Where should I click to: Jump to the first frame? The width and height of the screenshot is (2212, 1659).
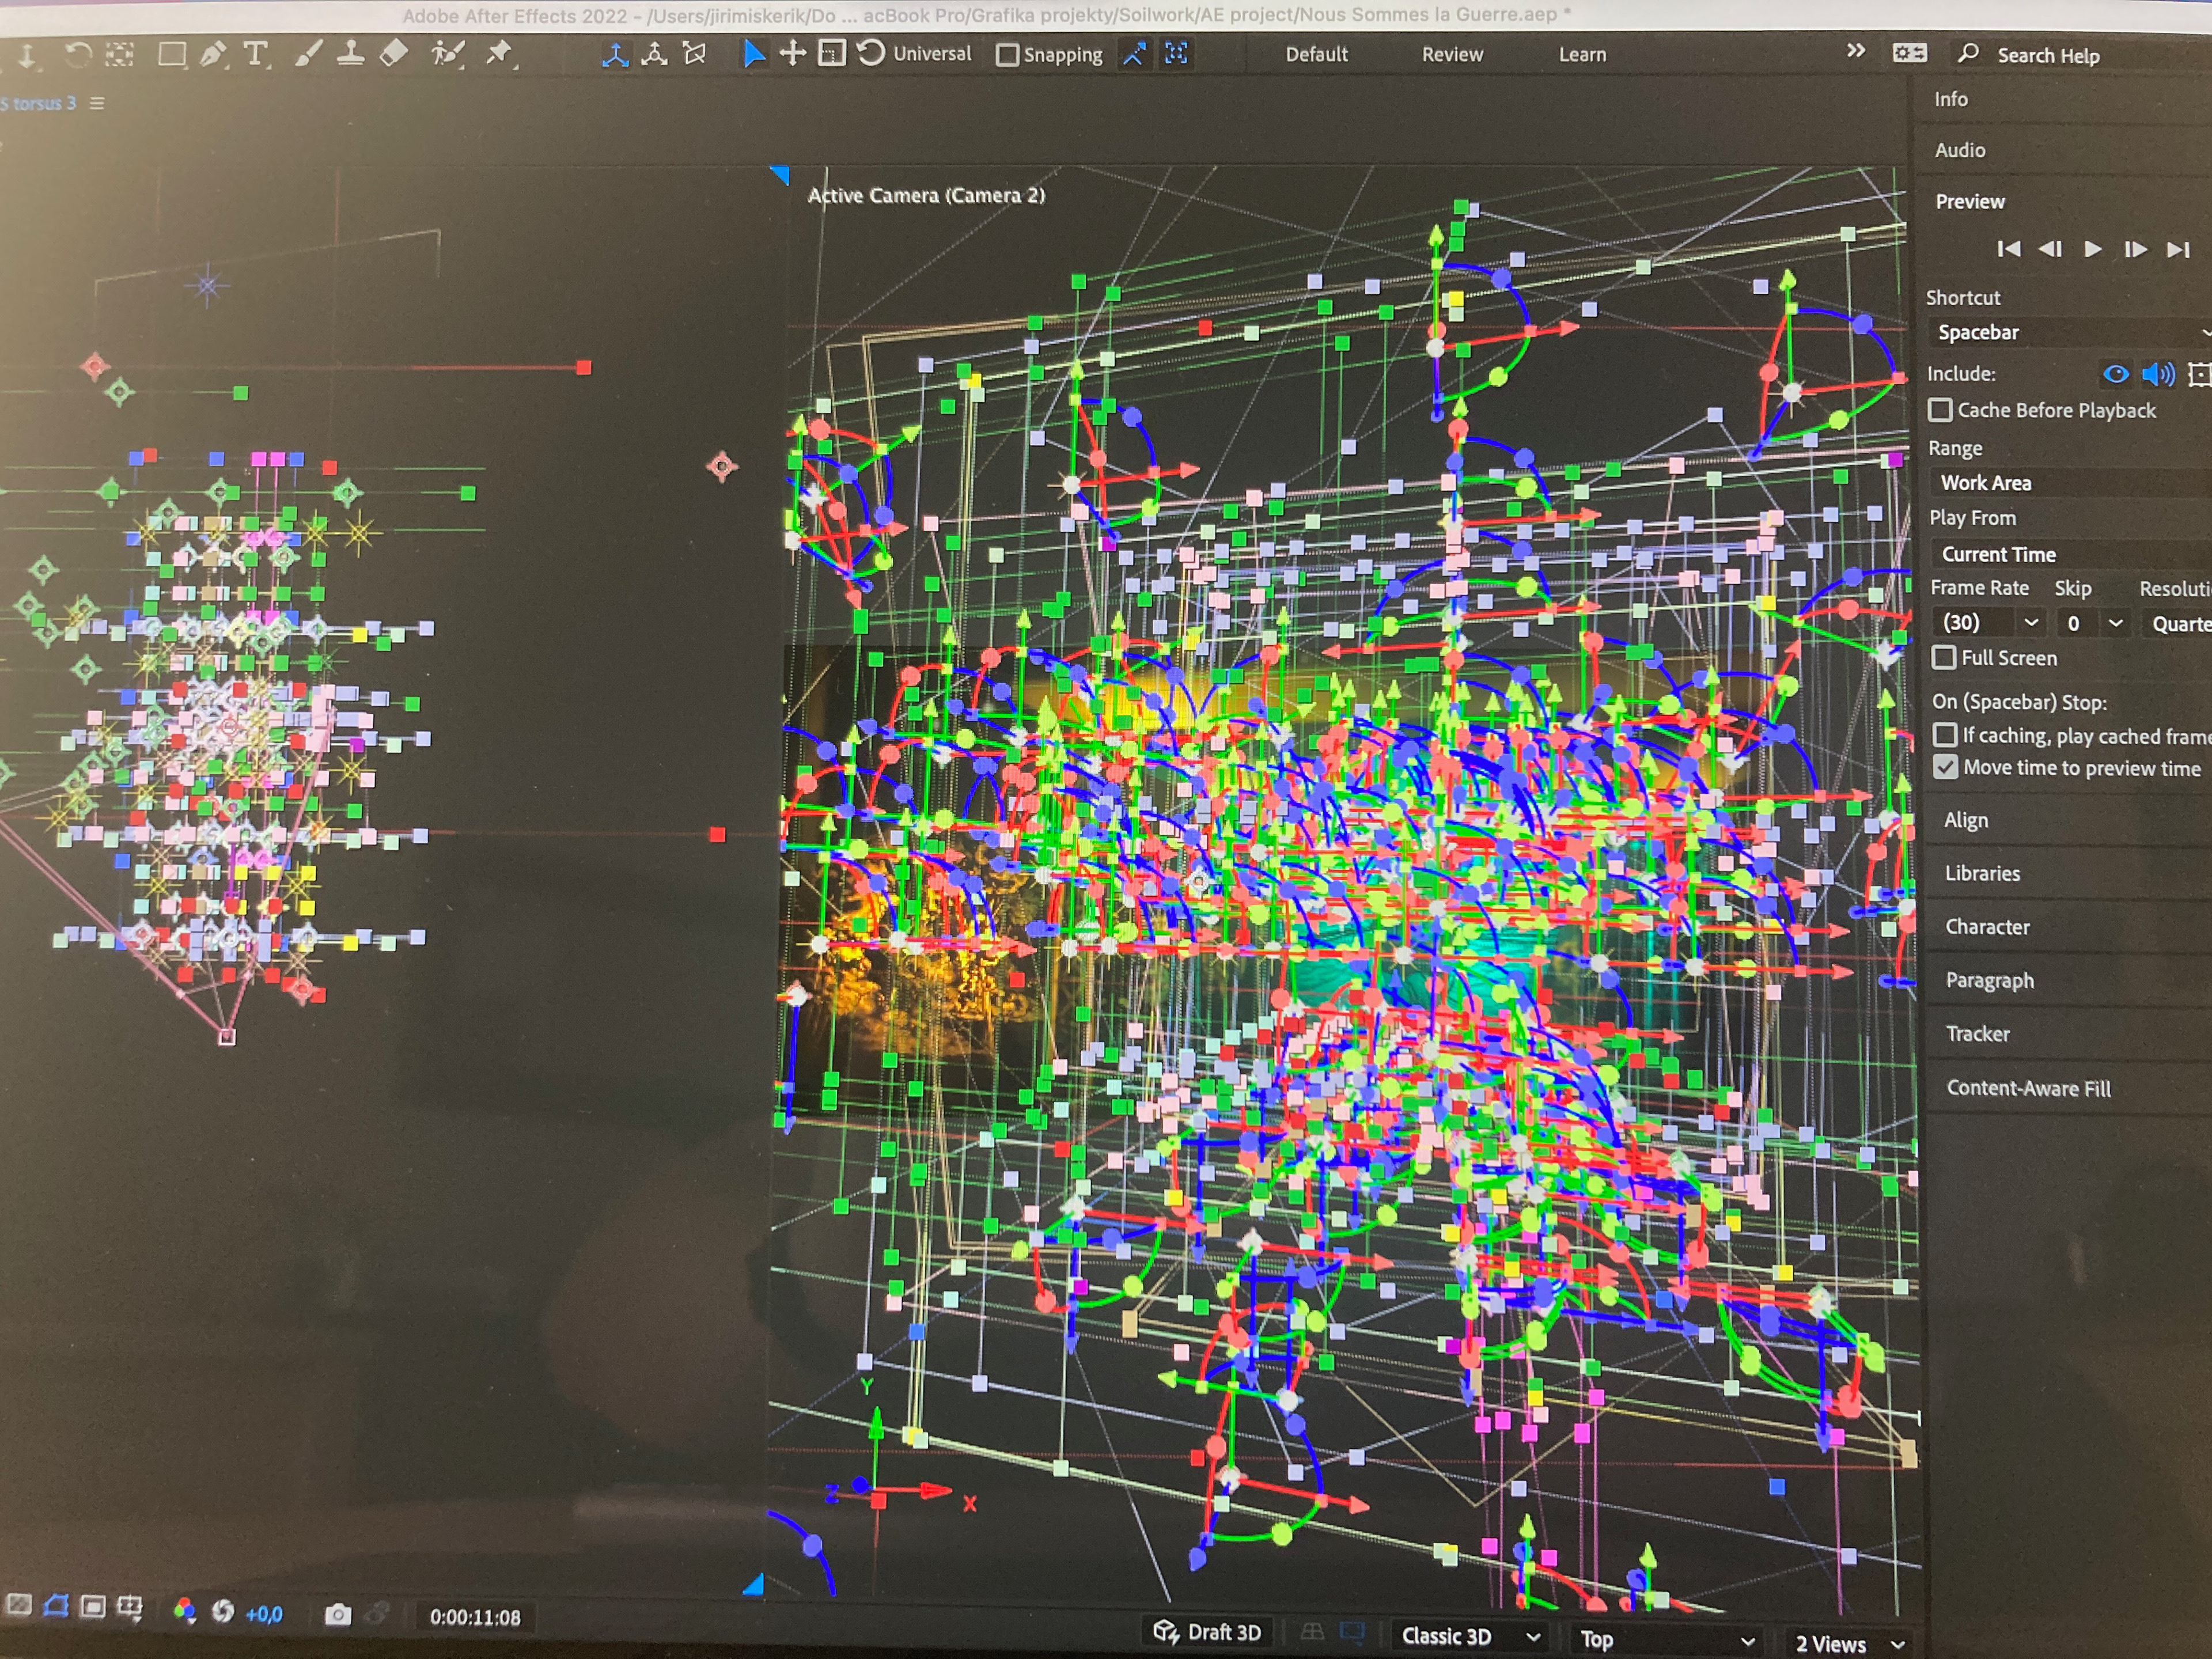[x=2008, y=249]
